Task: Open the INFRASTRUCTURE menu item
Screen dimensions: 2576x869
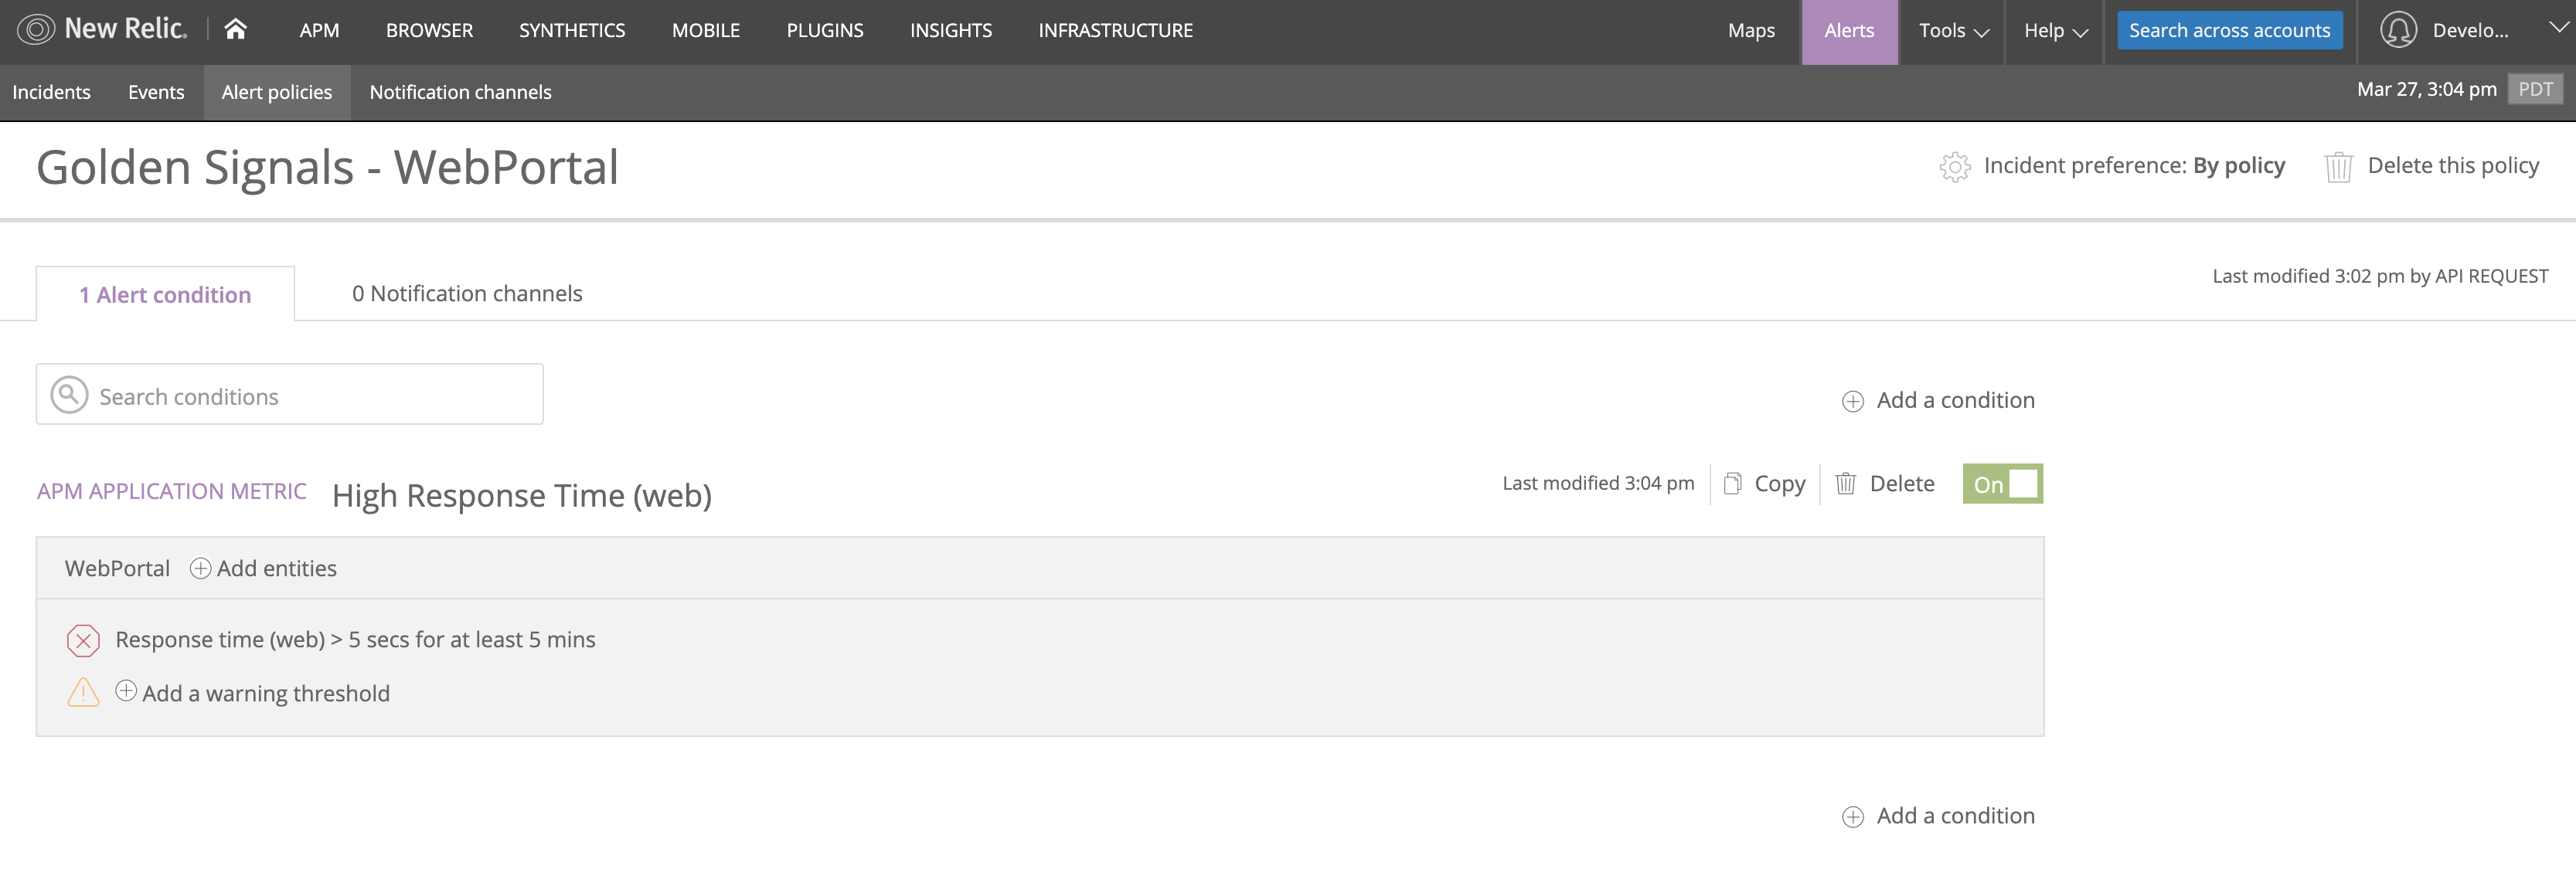Action: pos(1115,31)
